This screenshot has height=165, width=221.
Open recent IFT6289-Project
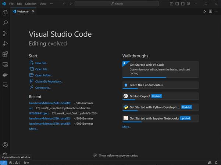[39, 113]
